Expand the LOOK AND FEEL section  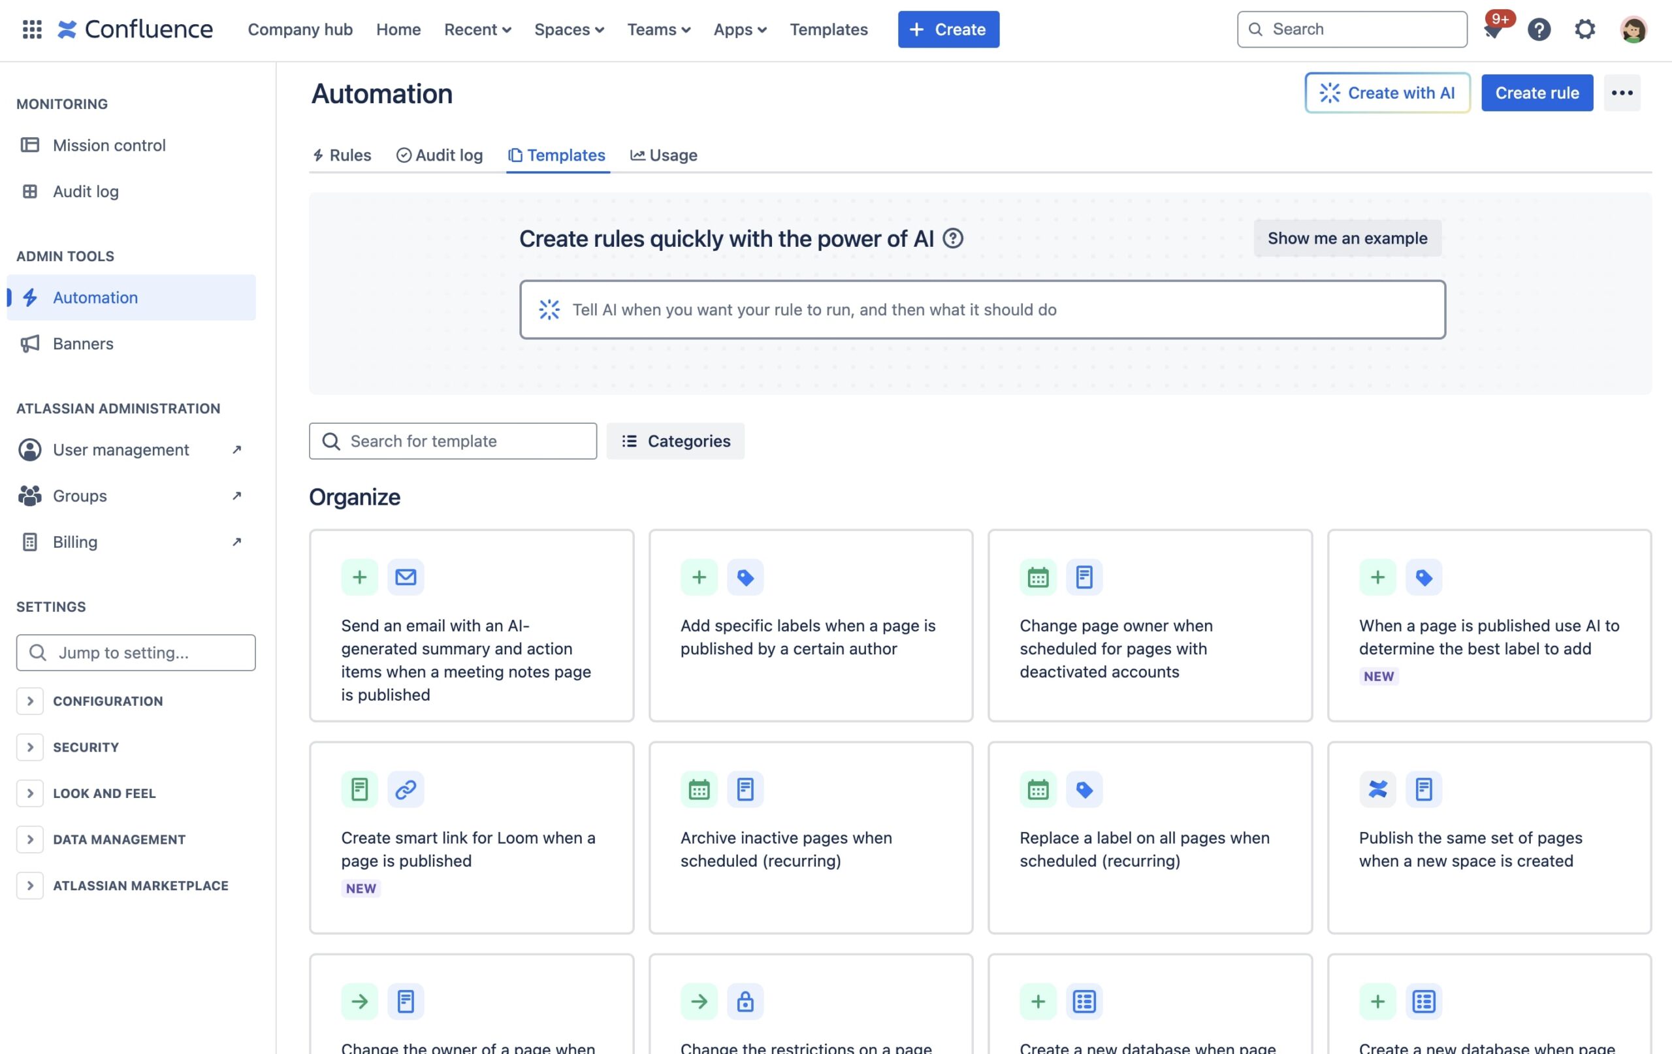point(30,793)
